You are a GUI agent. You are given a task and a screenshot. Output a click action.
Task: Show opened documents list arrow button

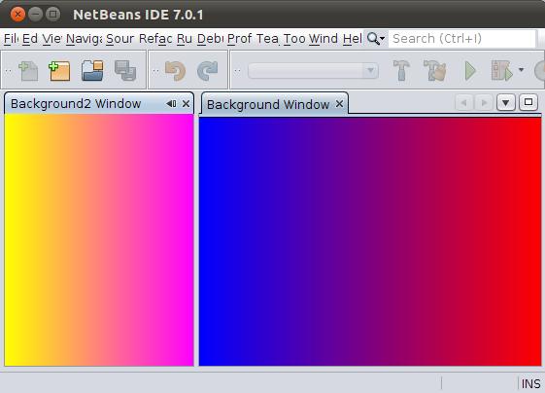pos(506,103)
